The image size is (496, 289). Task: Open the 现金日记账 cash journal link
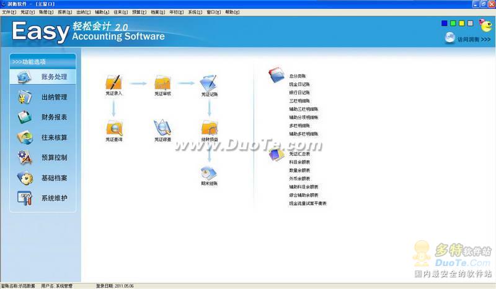tap(299, 84)
